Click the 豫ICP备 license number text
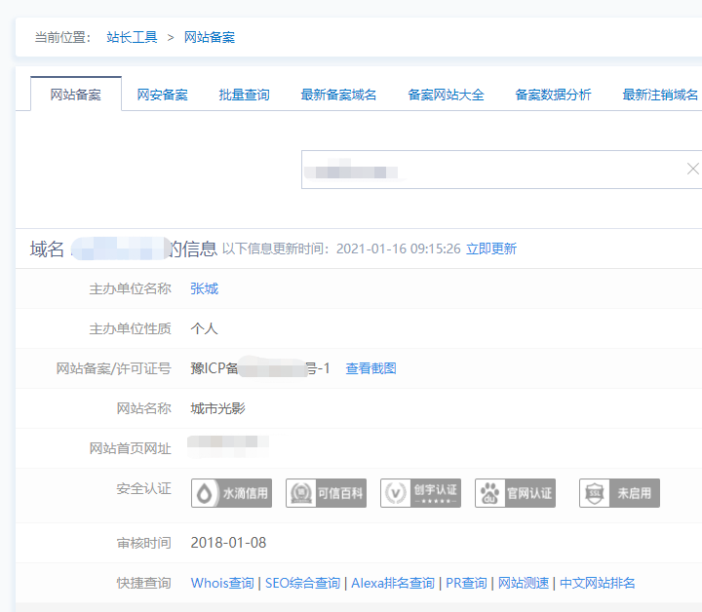702x612 pixels. [x=260, y=368]
